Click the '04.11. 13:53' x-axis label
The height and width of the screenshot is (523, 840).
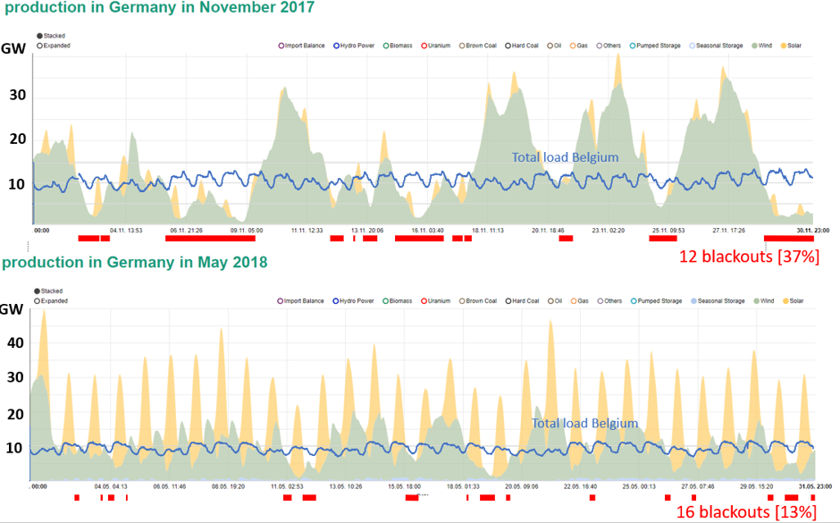click(x=126, y=231)
